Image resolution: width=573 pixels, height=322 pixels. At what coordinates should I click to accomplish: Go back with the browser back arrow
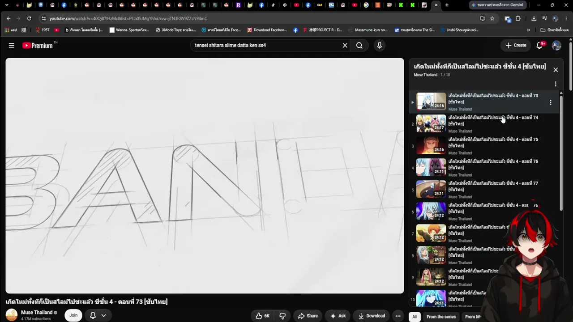[9, 18]
